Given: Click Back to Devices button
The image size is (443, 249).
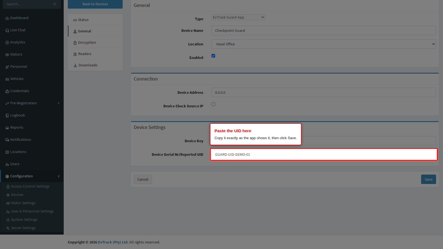Looking at the screenshot, I should 95,4.
